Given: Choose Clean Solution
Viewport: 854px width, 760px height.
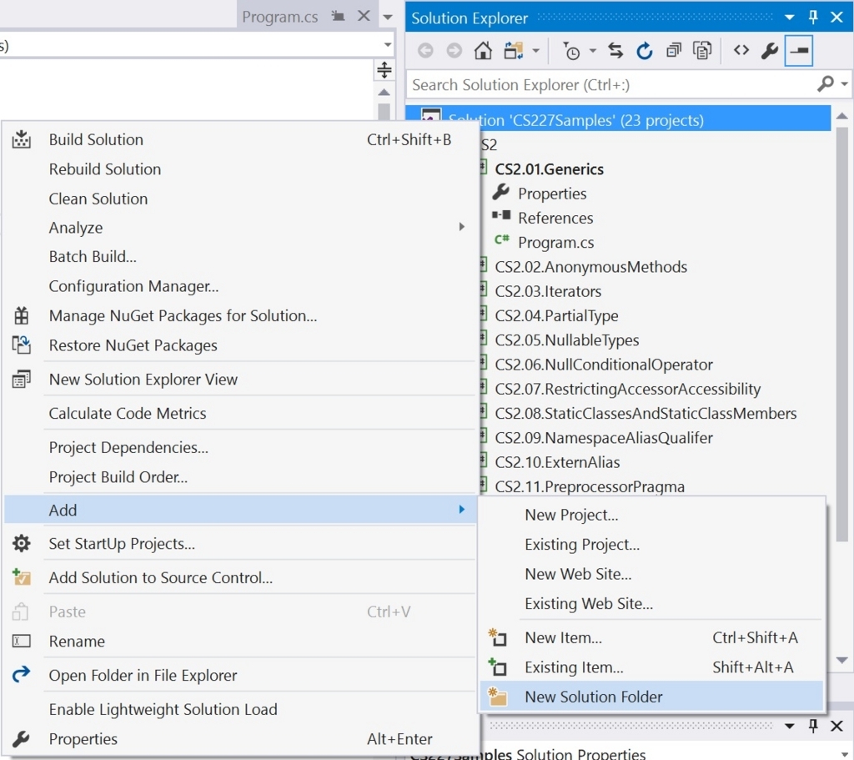Looking at the screenshot, I should 239,199.
